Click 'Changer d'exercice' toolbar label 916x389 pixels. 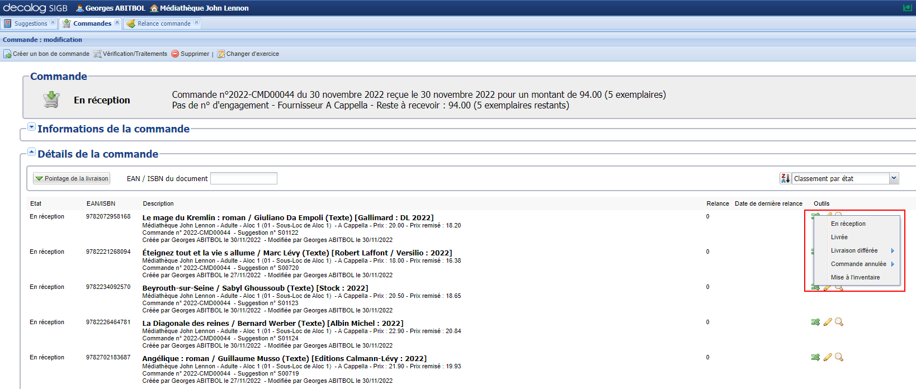[x=253, y=54]
